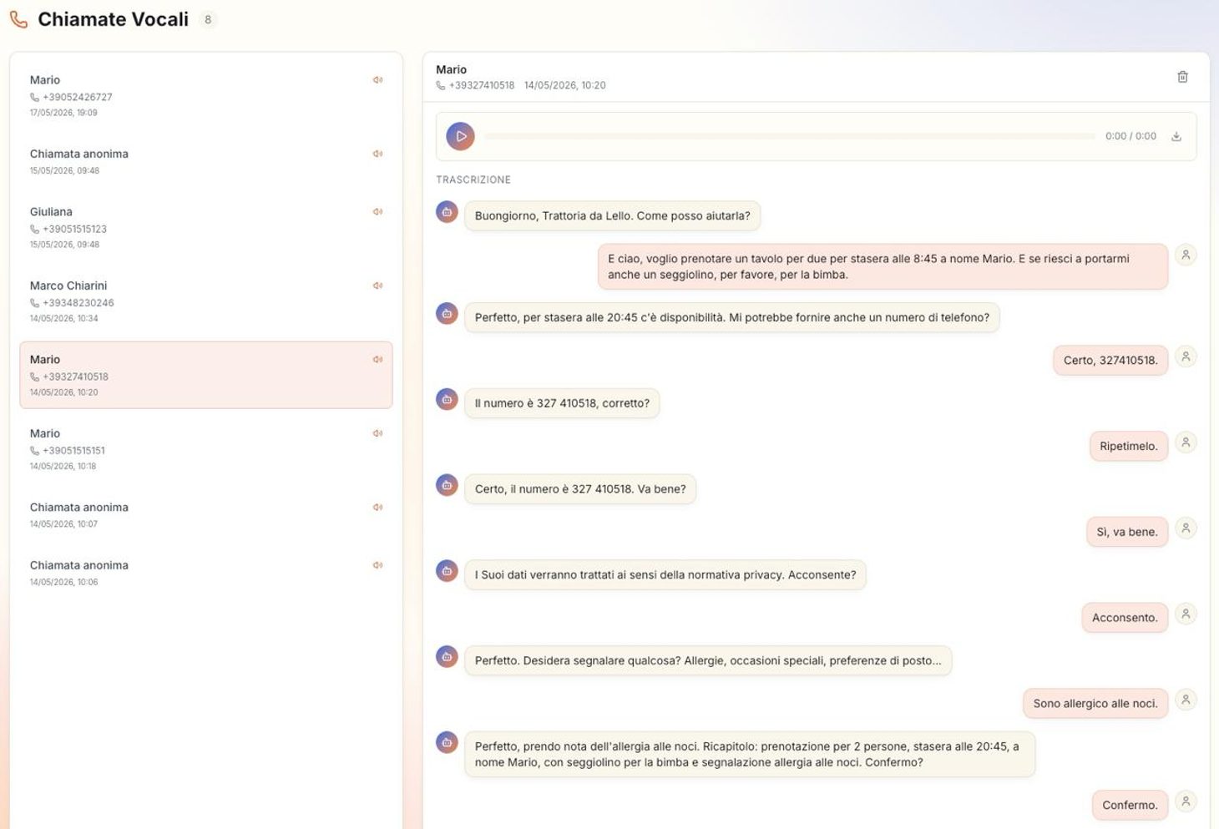
Task: Click header date 14/05/2026, 10:20
Action: pos(565,85)
